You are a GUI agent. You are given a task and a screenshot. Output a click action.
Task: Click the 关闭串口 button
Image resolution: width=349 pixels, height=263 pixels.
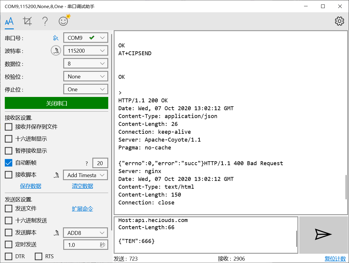coord(56,103)
